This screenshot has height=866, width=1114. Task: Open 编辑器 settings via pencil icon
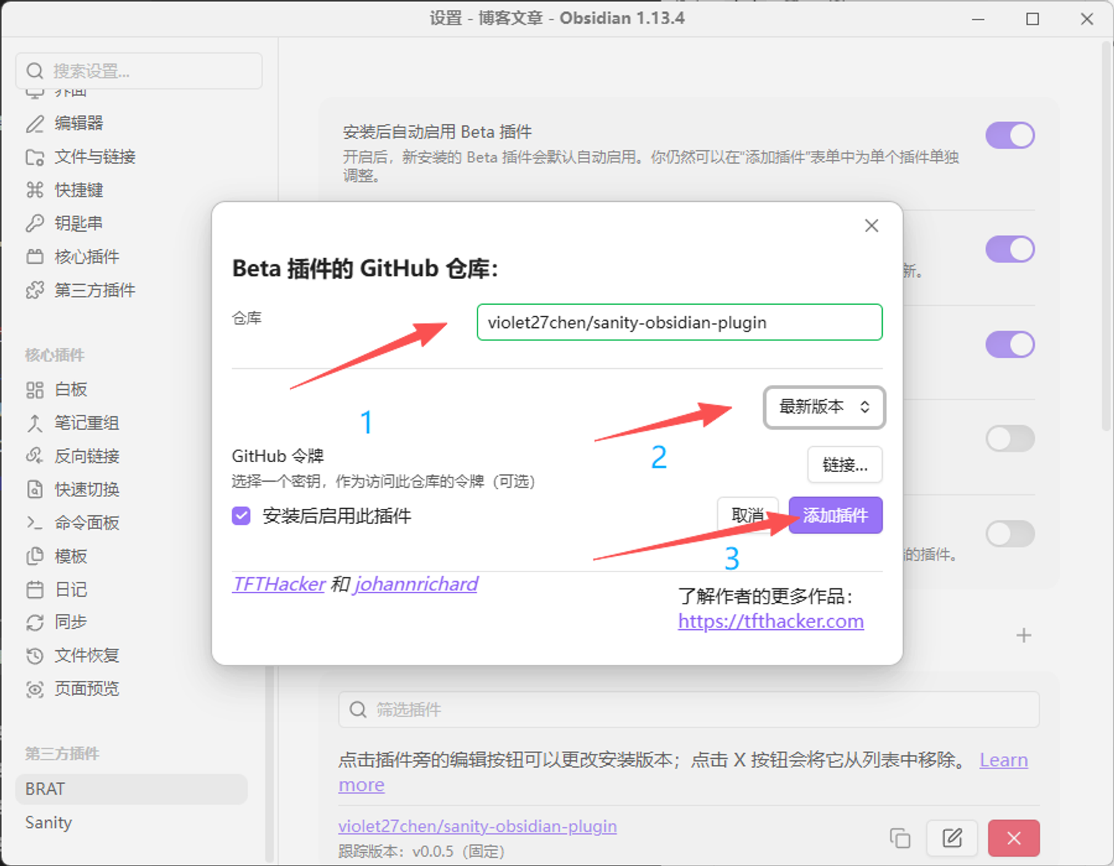pyautogui.click(x=35, y=123)
